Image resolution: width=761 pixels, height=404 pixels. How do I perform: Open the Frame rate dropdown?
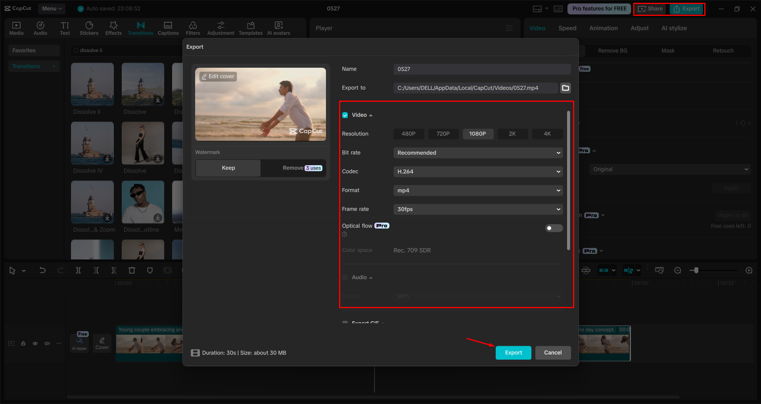pos(477,209)
